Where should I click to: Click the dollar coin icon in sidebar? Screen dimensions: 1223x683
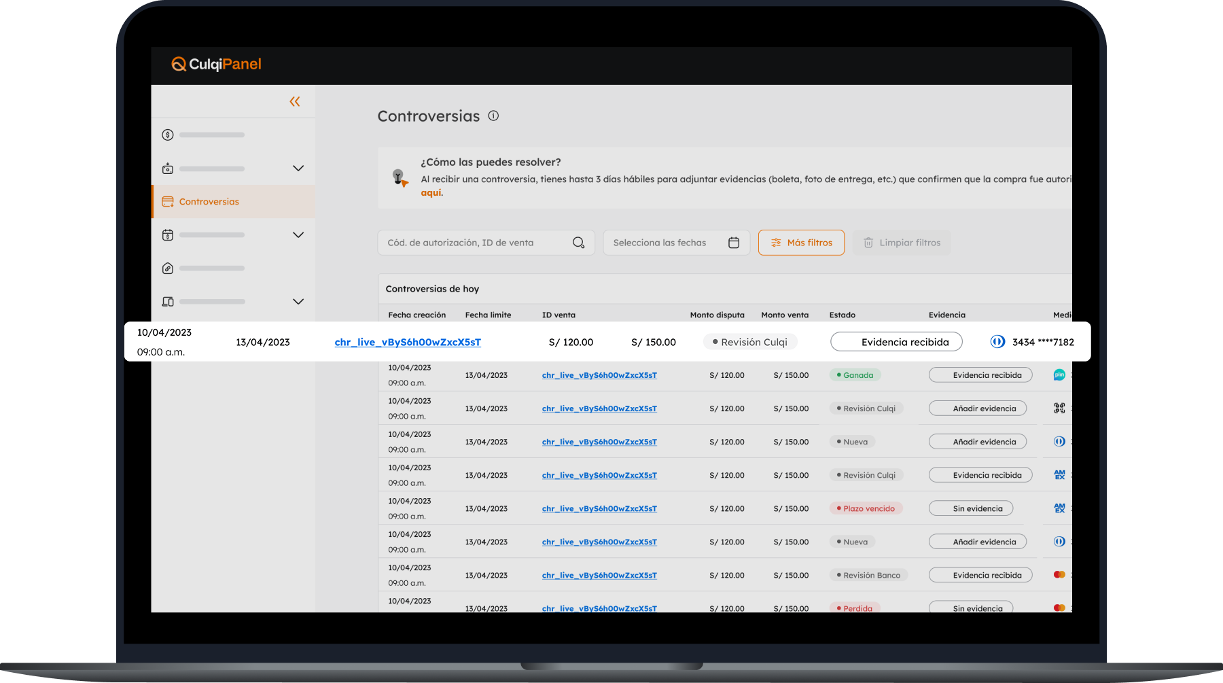[x=168, y=135]
